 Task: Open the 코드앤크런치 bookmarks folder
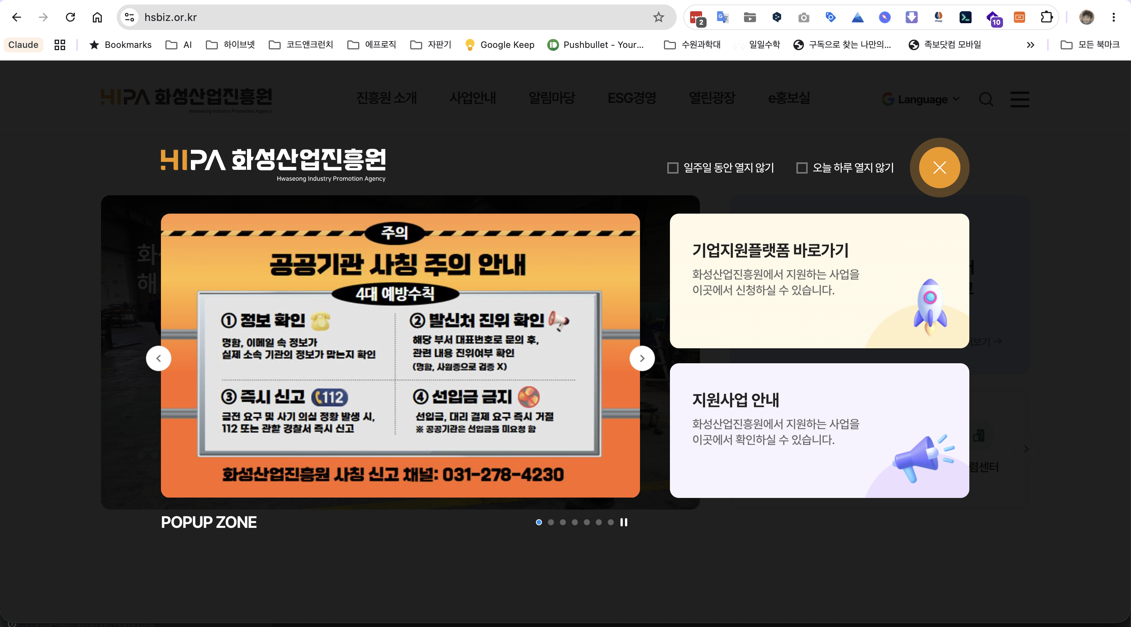pyautogui.click(x=301, y=44)
